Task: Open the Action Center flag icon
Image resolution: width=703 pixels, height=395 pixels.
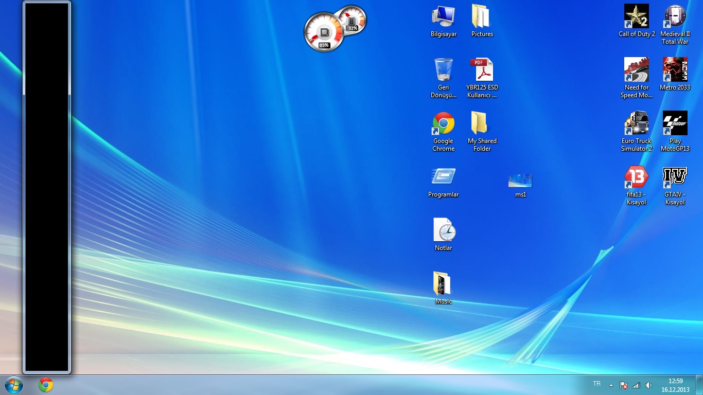Action: pos(623,385)
